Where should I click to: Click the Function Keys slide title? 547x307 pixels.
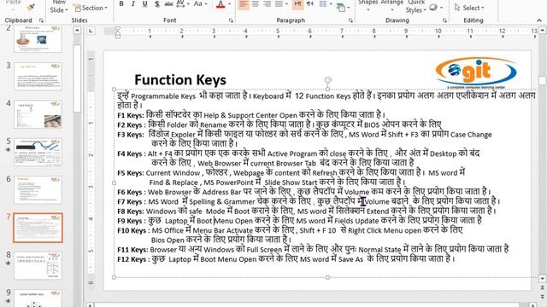tap(180, 80)
